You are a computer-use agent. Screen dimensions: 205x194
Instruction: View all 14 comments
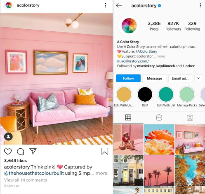click(x=26, y=180)
